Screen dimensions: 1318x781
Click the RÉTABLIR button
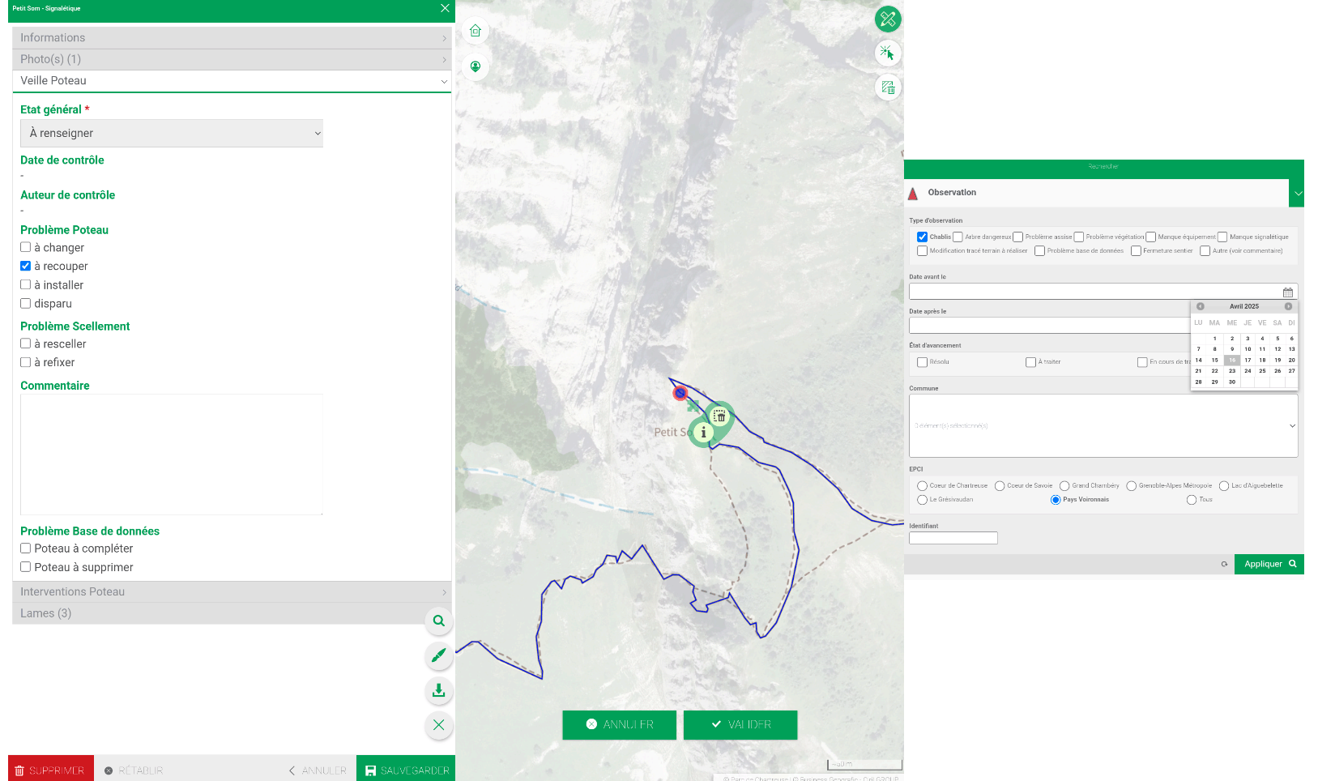click(134, 770)
